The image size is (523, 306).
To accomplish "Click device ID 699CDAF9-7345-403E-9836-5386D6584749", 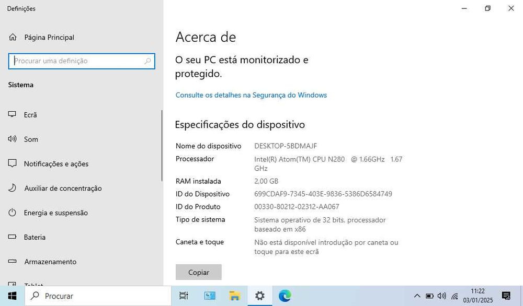I will (x=323, y=194).
